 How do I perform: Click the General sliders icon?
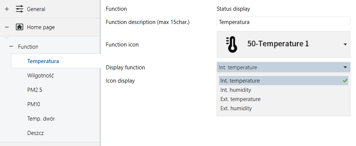19,9
